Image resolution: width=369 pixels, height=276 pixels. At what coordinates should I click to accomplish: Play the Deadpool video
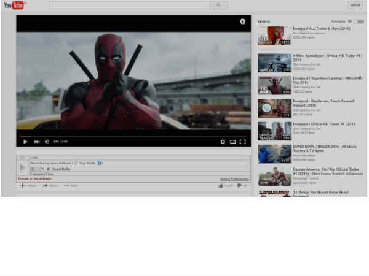(25, 142)
